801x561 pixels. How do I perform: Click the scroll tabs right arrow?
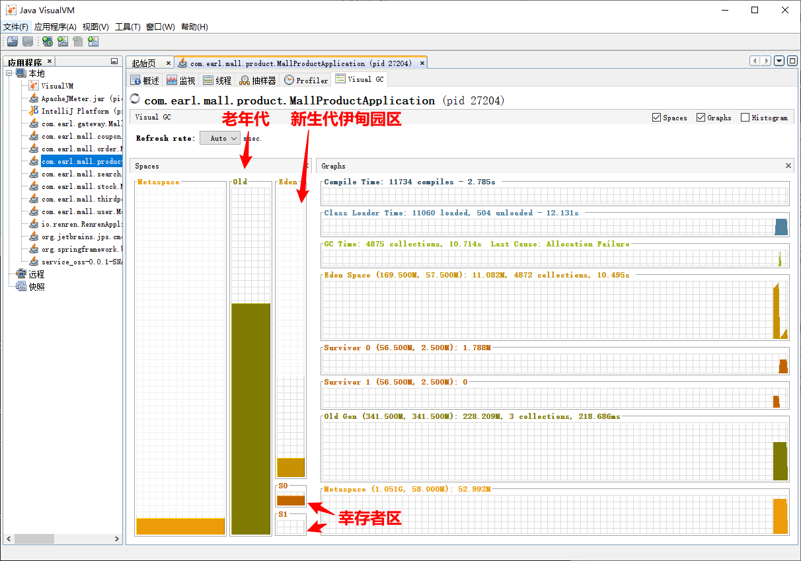tap(766, 61)
